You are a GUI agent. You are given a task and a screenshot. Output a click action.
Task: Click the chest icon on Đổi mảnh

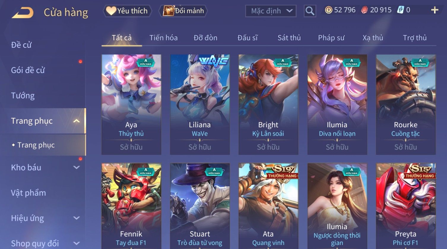click(168, 11)
